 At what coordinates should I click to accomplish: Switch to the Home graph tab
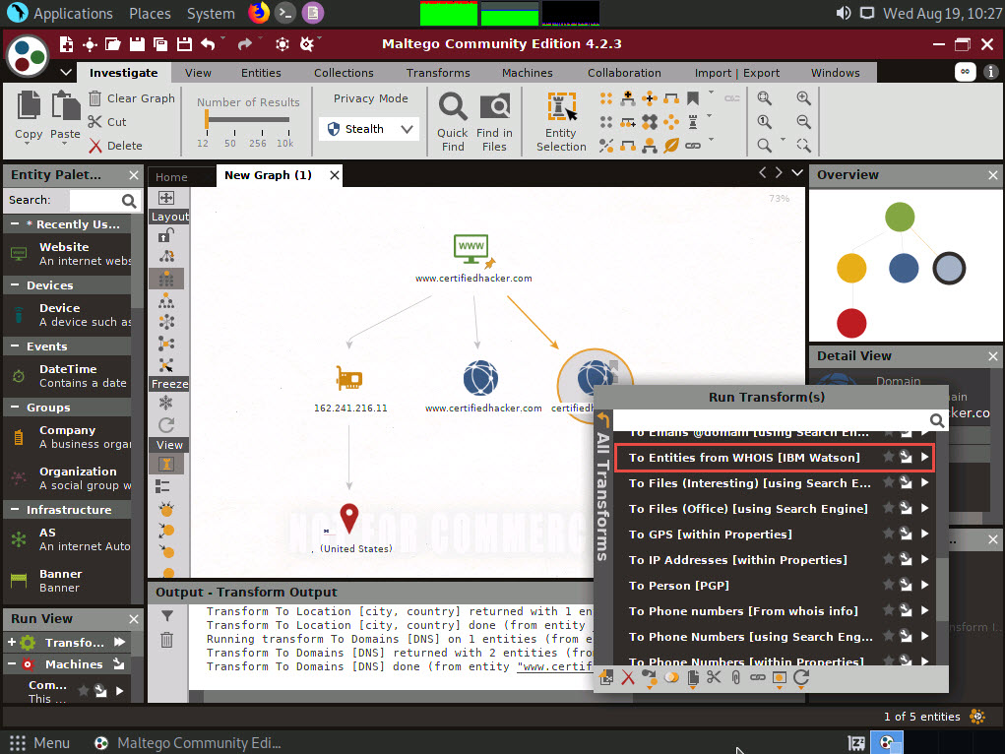coord(171,177)
